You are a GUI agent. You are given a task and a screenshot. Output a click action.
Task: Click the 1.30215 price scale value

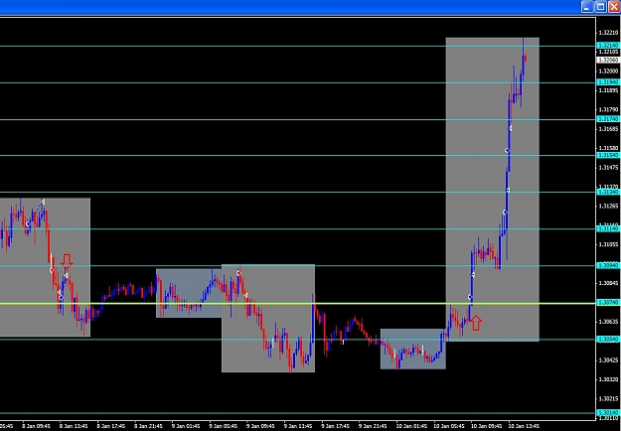click(x=609, y=399)
